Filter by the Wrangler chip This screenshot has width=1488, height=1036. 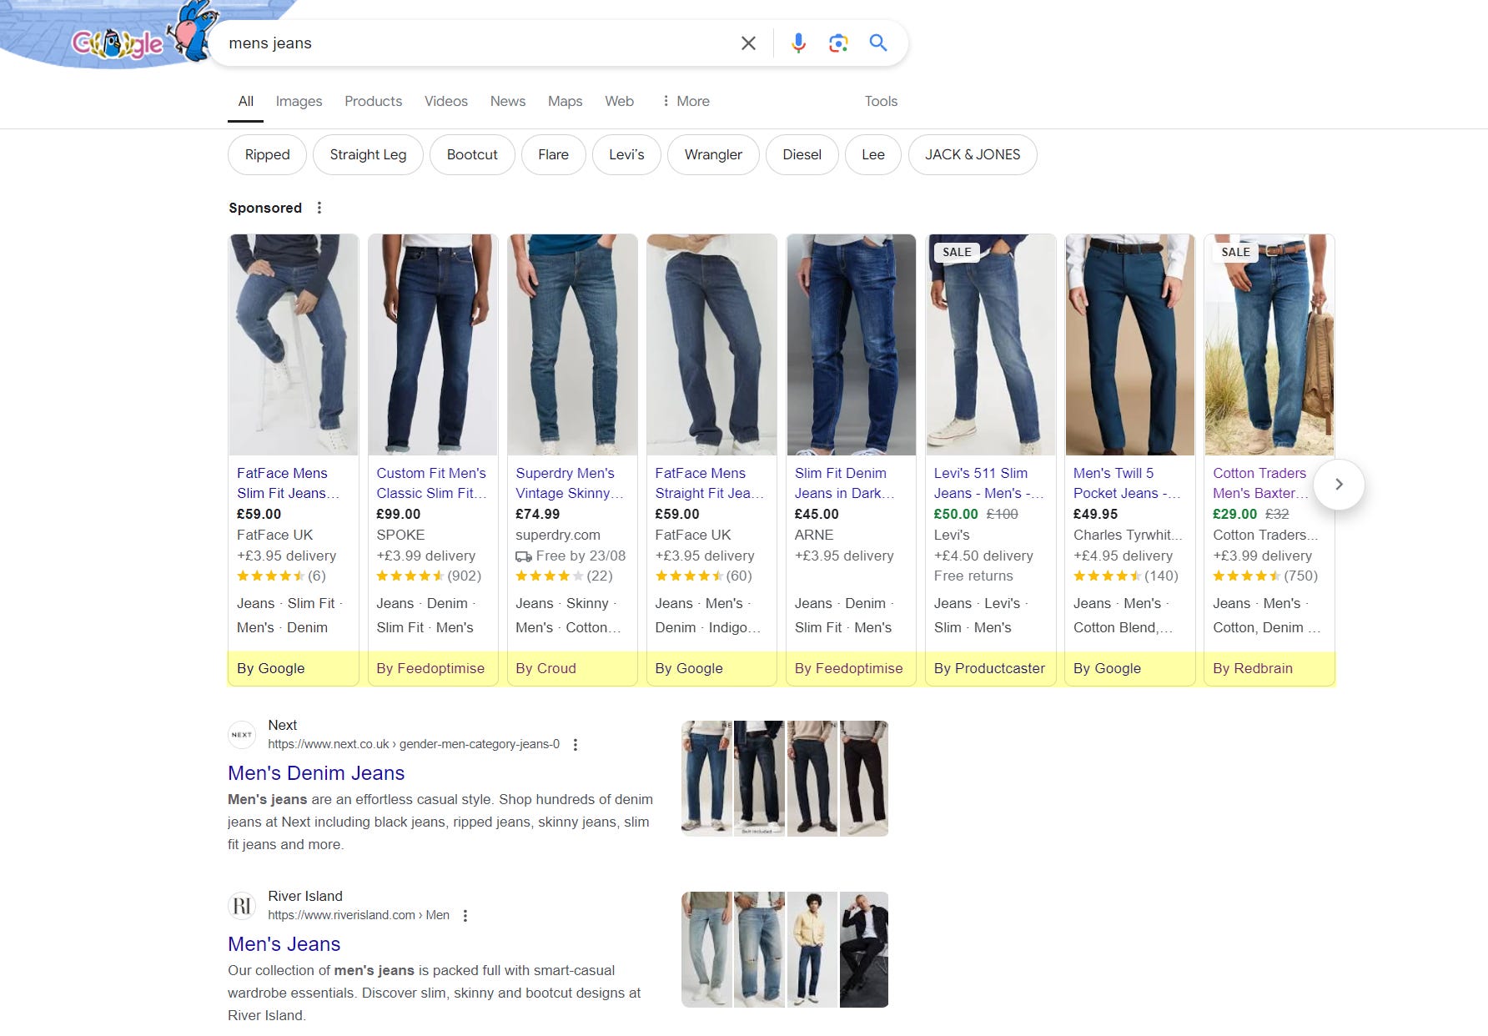click(x=713, y=154)
